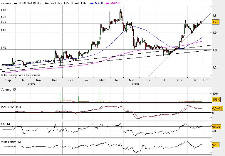Click the 'Mar' month label on time axis
Viewport: 225px width, 156px height.
click(102, 80)
